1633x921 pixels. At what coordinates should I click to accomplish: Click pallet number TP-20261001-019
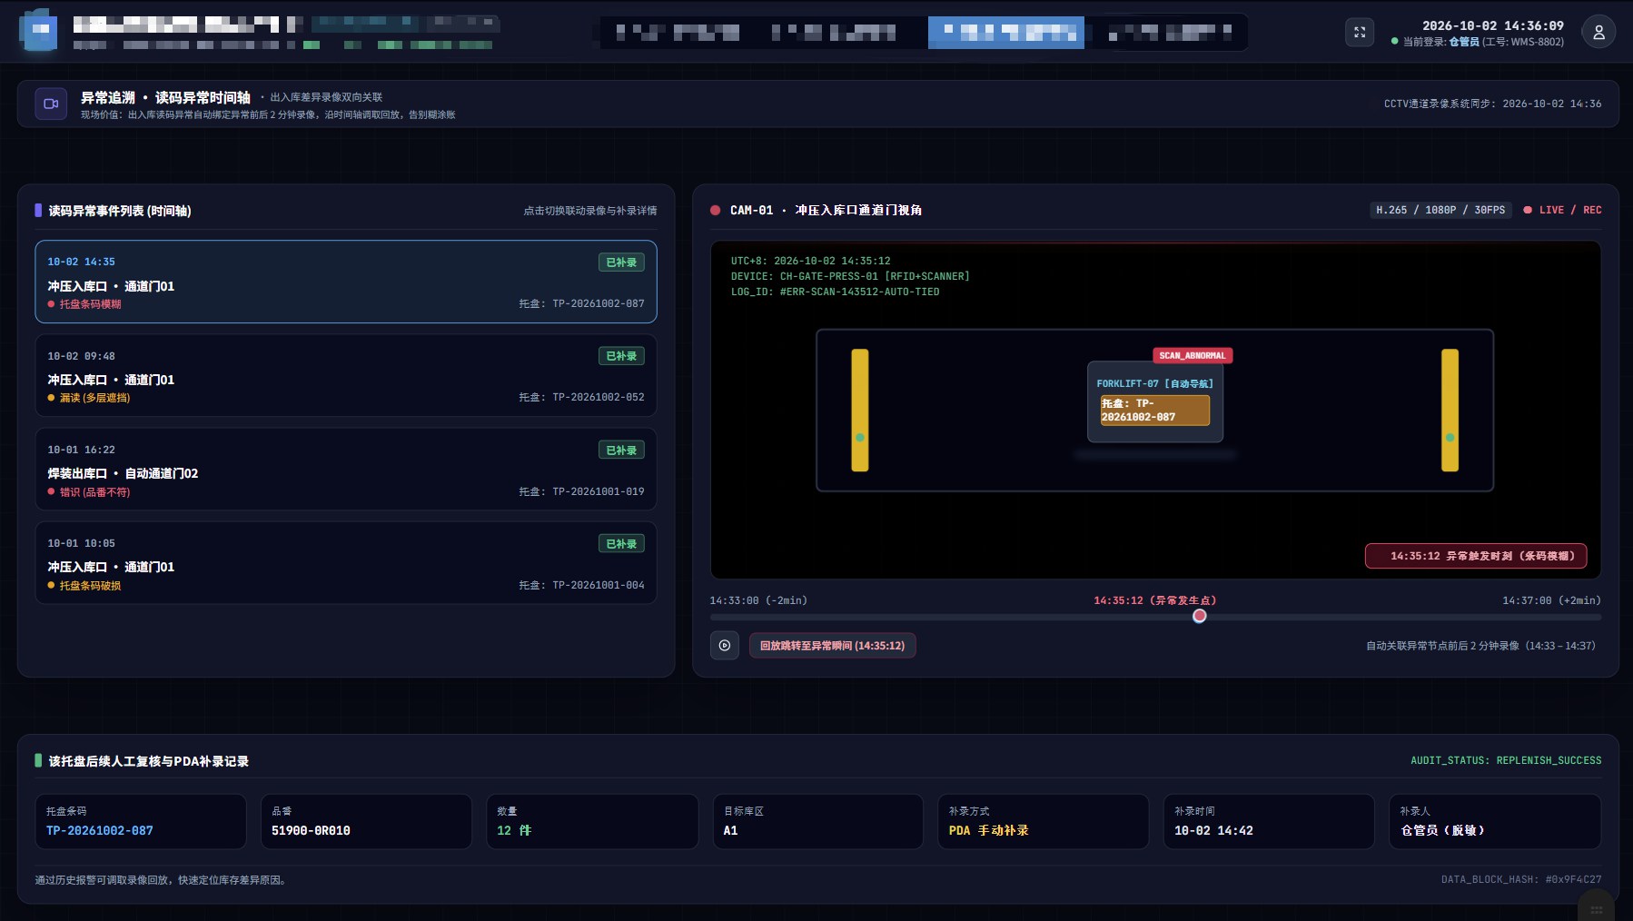pyautogui.click(x=599, y=491)
